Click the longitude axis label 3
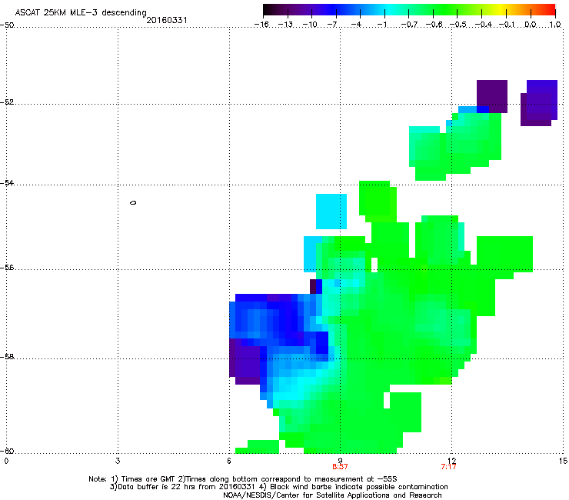569x500 pixels. [x=118, y=461]
